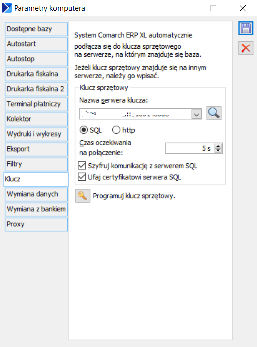This screenshot has width=257, height=347.
Task: Toggle Ufaj certyfikatowi serwera SQL checkbox
Action: click(x=82, y=177)
